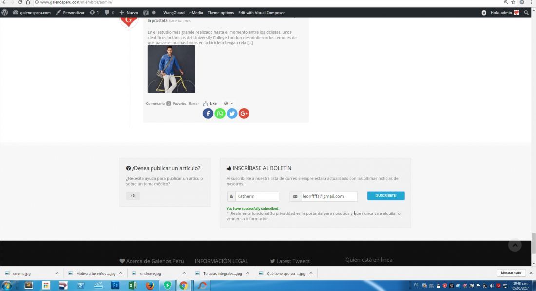
Task: Open the browser zoom magnifier icon
Action: tap(506, 2)
